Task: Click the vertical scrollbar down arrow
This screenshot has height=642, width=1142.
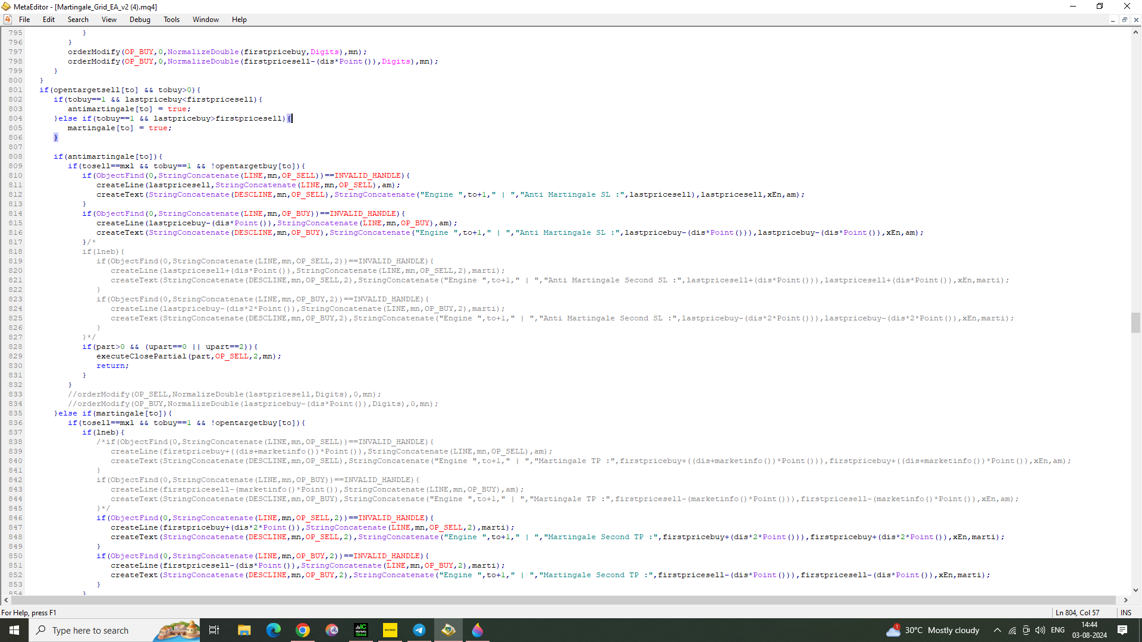Action: tap(1135, 590)
